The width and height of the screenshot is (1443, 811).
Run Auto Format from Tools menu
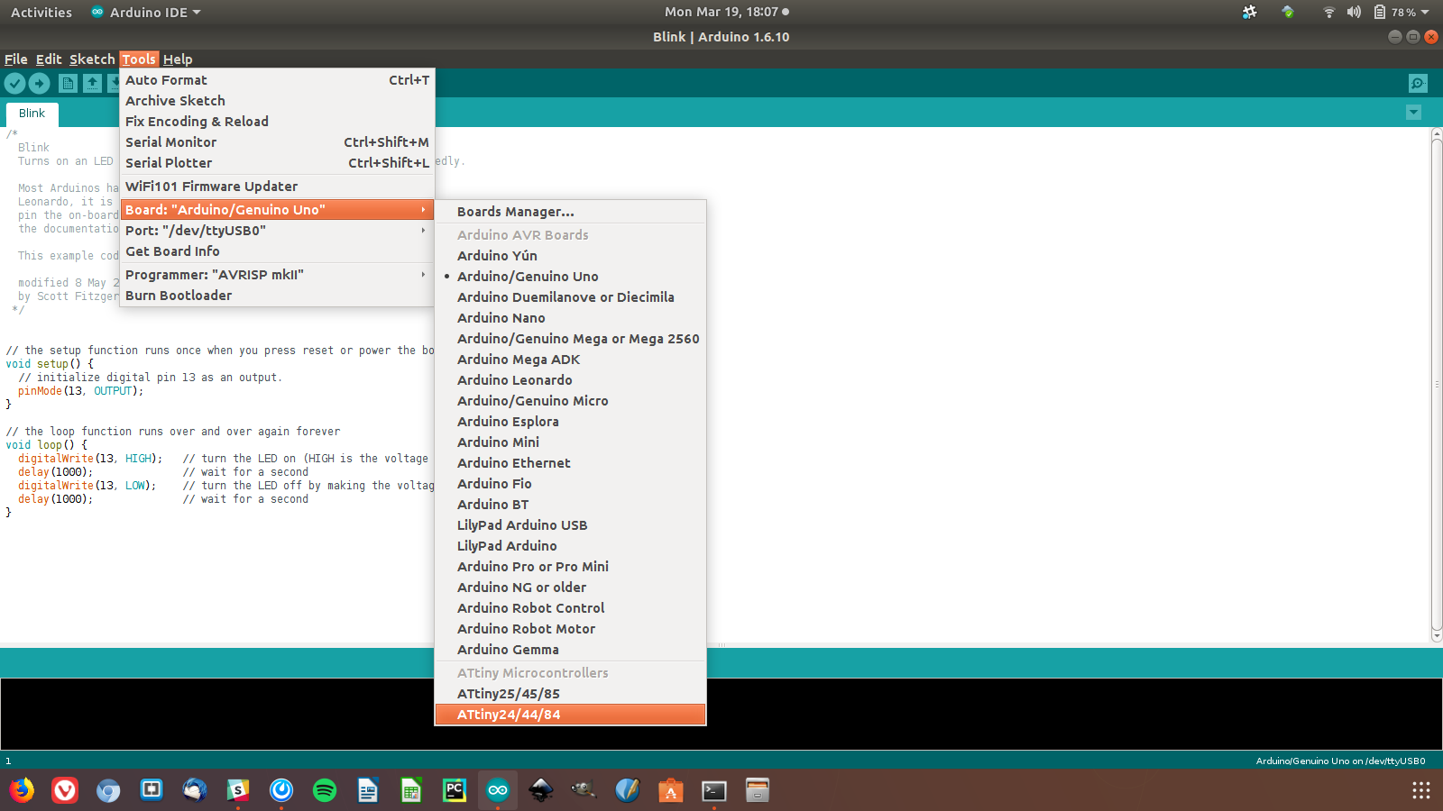277,80
